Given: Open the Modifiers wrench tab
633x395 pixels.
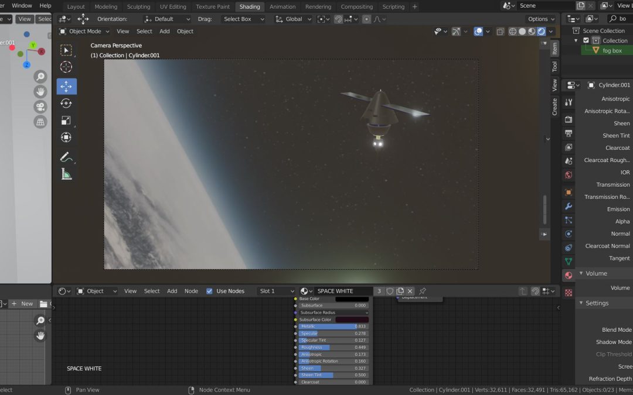Looking at the screenshot, I should pyautogui.click(x=569, y=207).
